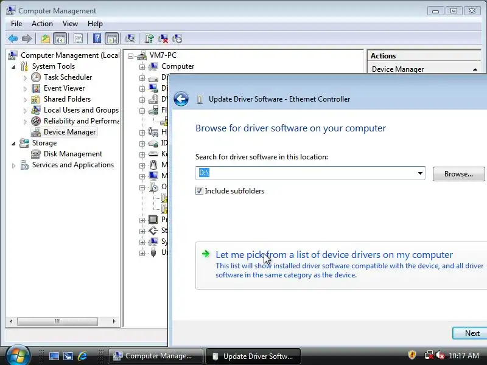Open the Windows Start orb
This screenshot has height=365, width=487.
click(18, 356)
